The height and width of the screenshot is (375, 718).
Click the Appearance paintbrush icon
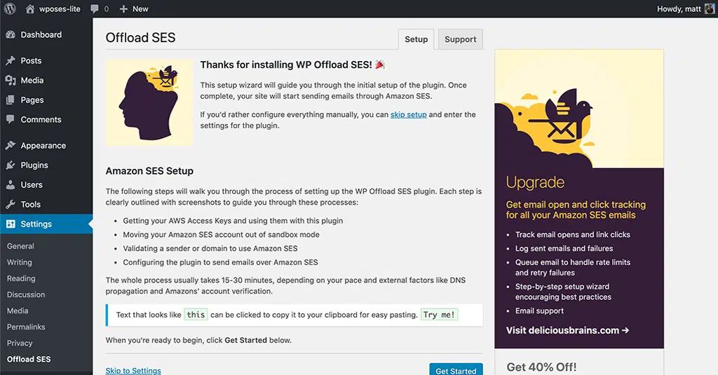click(x=11, y=145)
